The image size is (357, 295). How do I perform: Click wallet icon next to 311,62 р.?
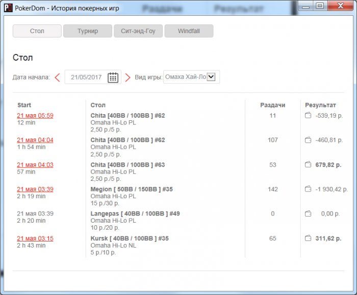coord(308,238)
